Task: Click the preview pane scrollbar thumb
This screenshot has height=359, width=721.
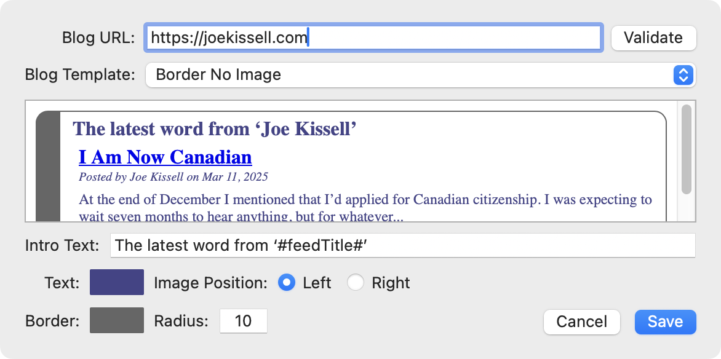Action: (x=687, y=149)
